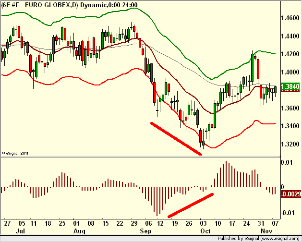The image size is (302, 242).
Task: Click the indicator value tag -0.0029
Action: point(291,194)
